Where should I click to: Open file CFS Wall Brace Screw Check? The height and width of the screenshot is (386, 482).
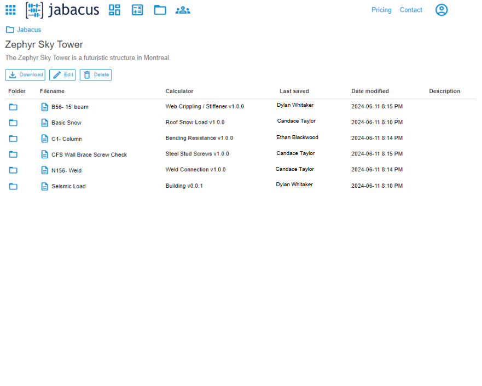[89, 155]
